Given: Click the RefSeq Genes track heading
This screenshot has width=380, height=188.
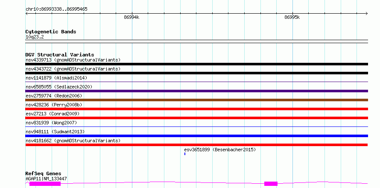Looking at the screenshot, I should [x=43, y=174].
